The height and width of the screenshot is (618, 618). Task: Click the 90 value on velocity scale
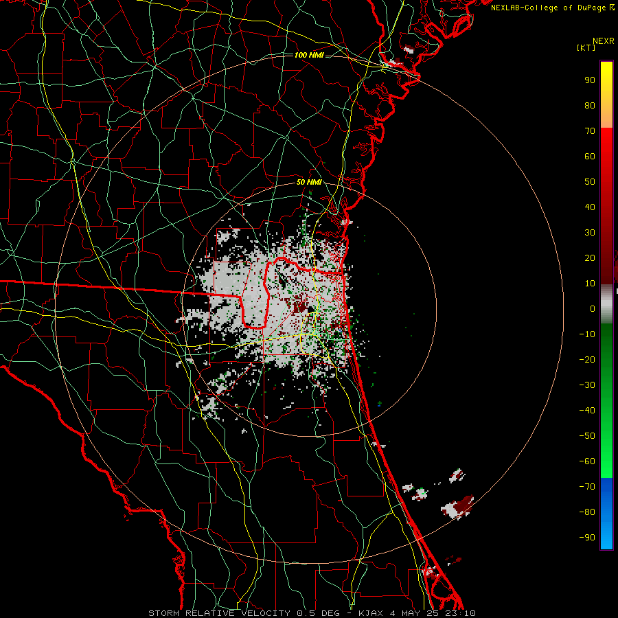[x=590, y=80]
